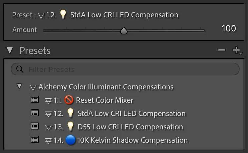Click preset icon beside 10K Kelvin Shadow
This screenshot has height=153, width=248.
click(x=35, y=140)
